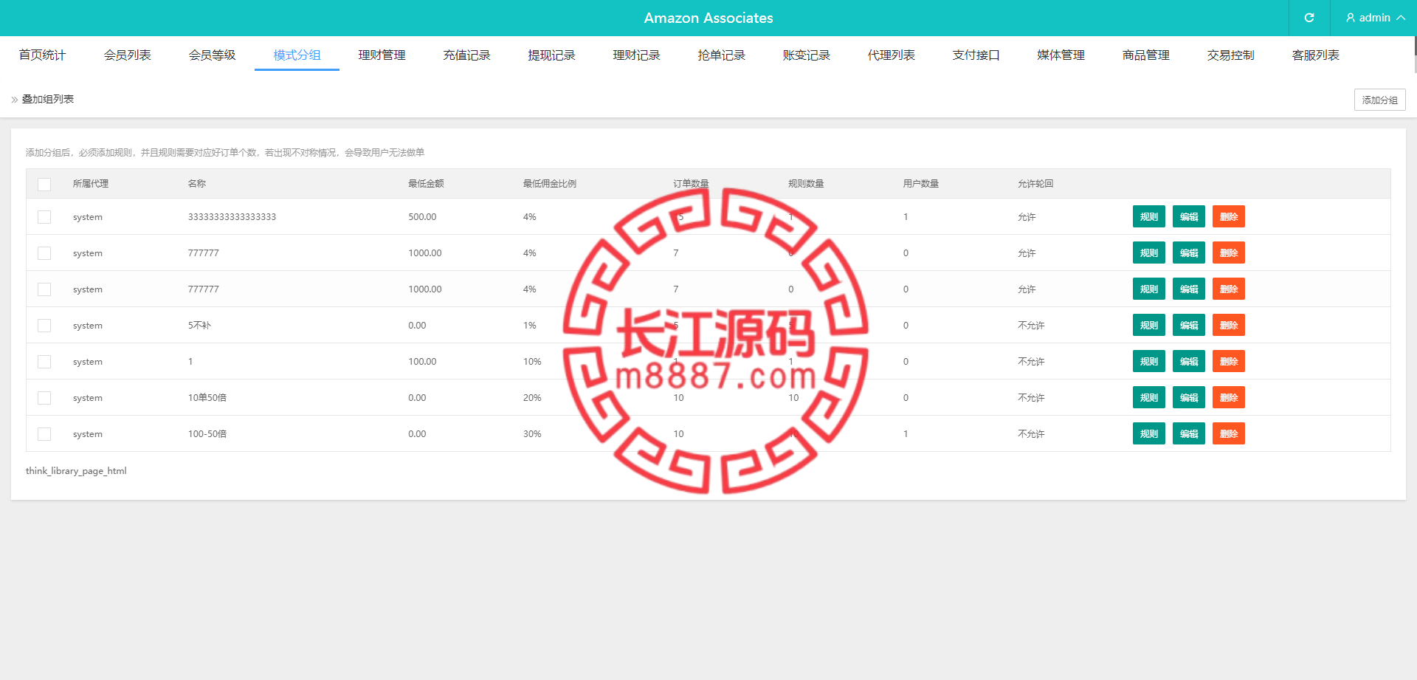Click 删除 for the 10单50倍 row
The width and height of the screenshot is (1417, 680).
(1229, 398)
